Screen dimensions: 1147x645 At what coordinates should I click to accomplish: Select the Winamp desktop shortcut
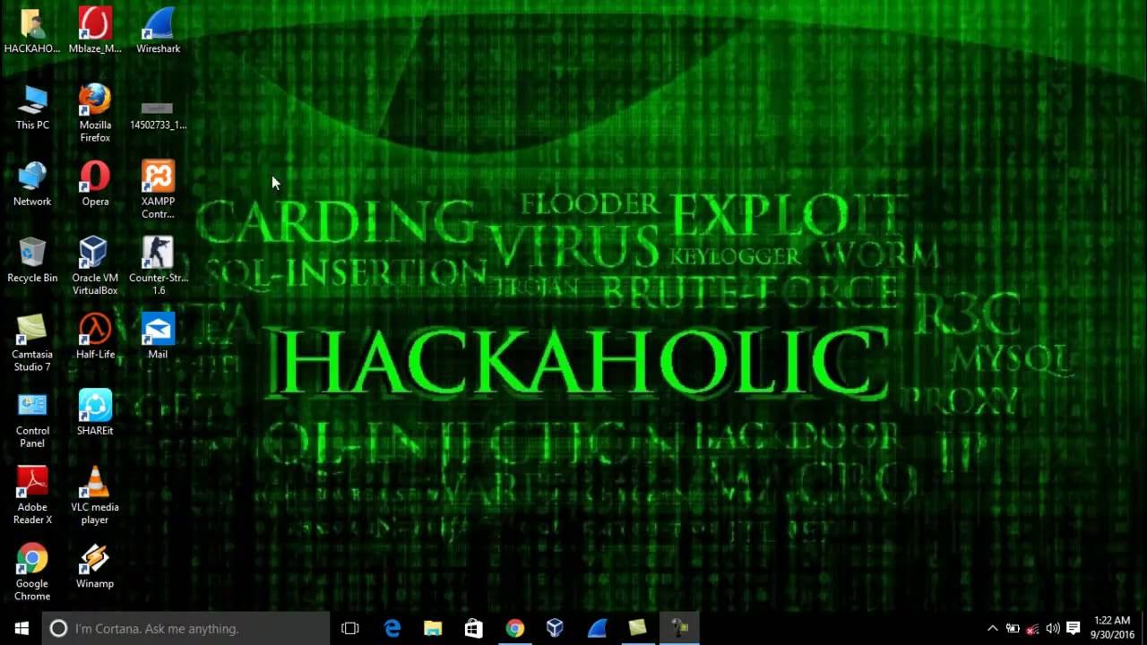tap(95, 566)
